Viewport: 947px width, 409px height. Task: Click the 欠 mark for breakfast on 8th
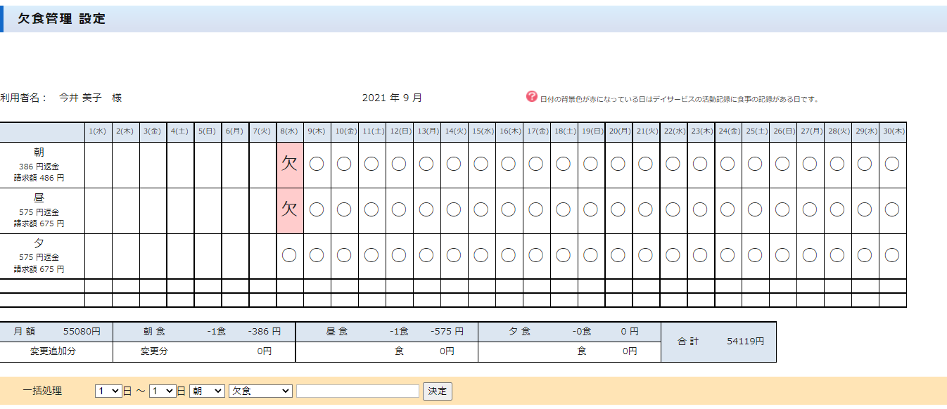coord(289,164)
